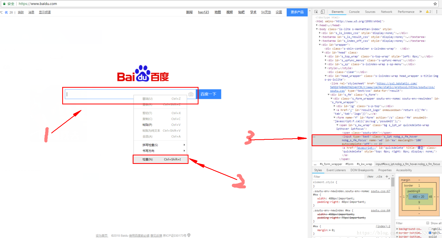Check the Show all checkbox

428,223
